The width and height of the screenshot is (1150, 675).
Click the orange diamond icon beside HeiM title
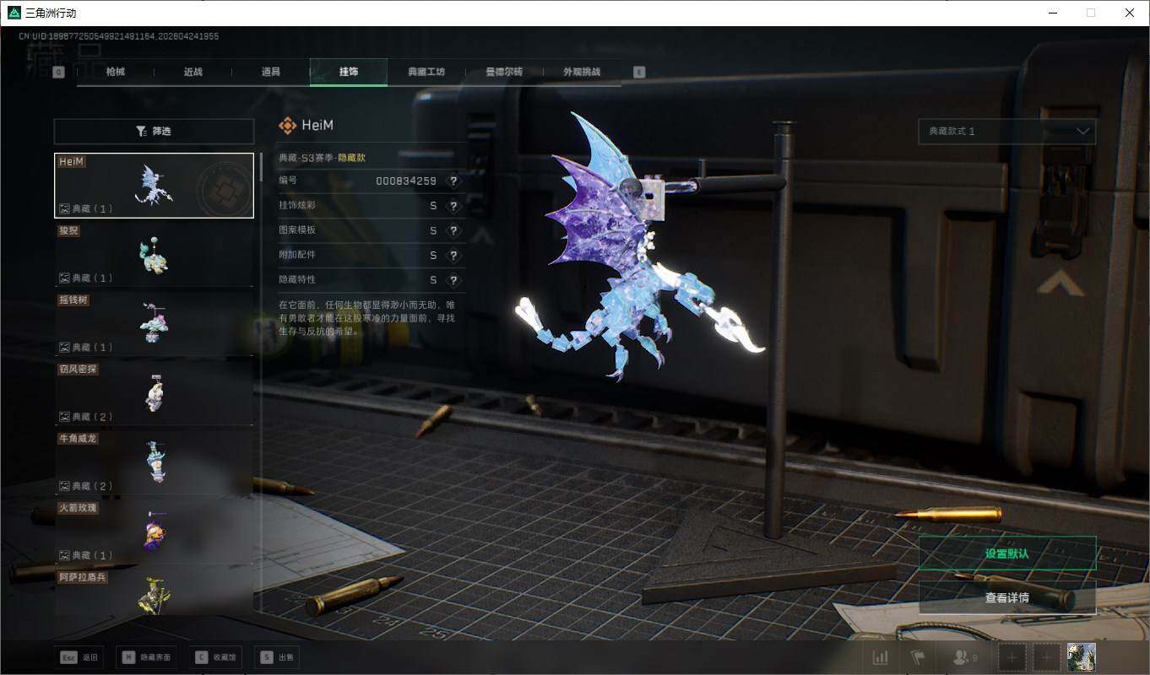pos(287,126)
